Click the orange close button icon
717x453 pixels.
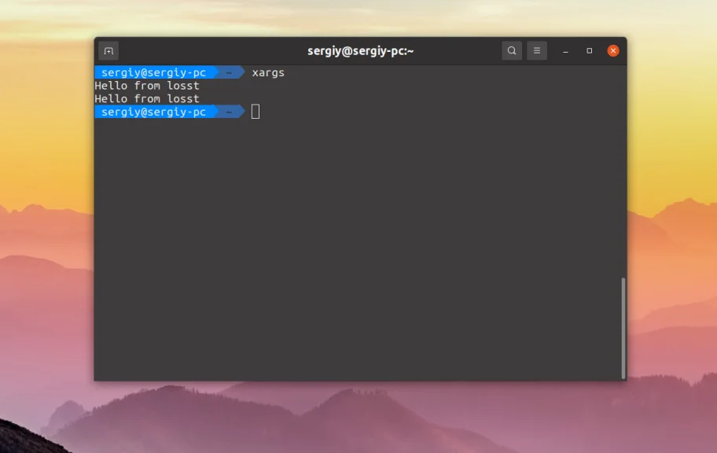pos(612,50)
